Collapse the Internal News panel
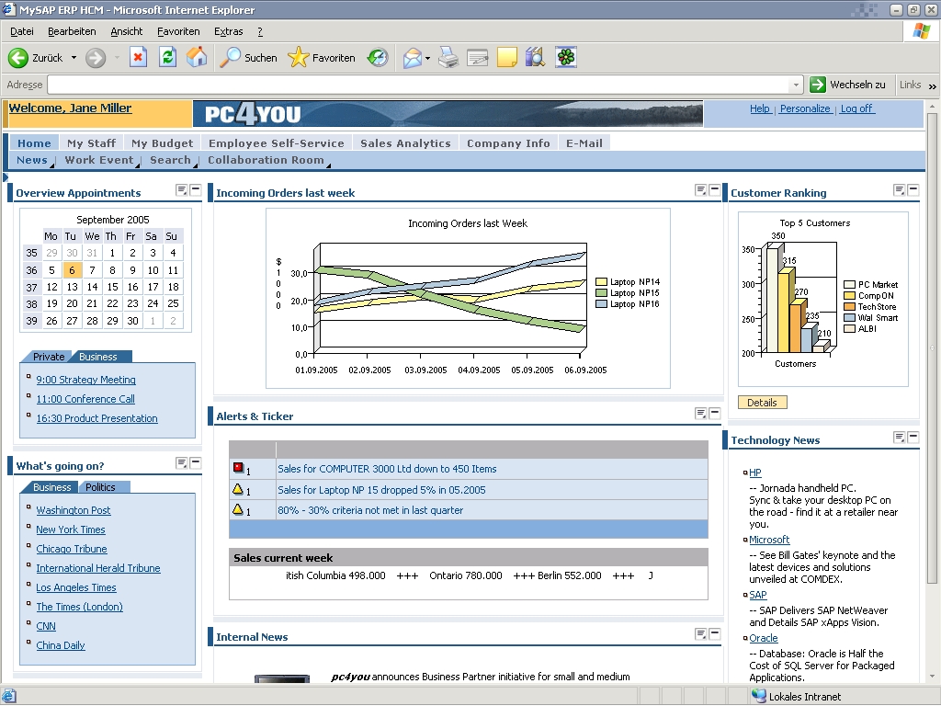This screenshot has height=706, width=941. coord(714,634)
